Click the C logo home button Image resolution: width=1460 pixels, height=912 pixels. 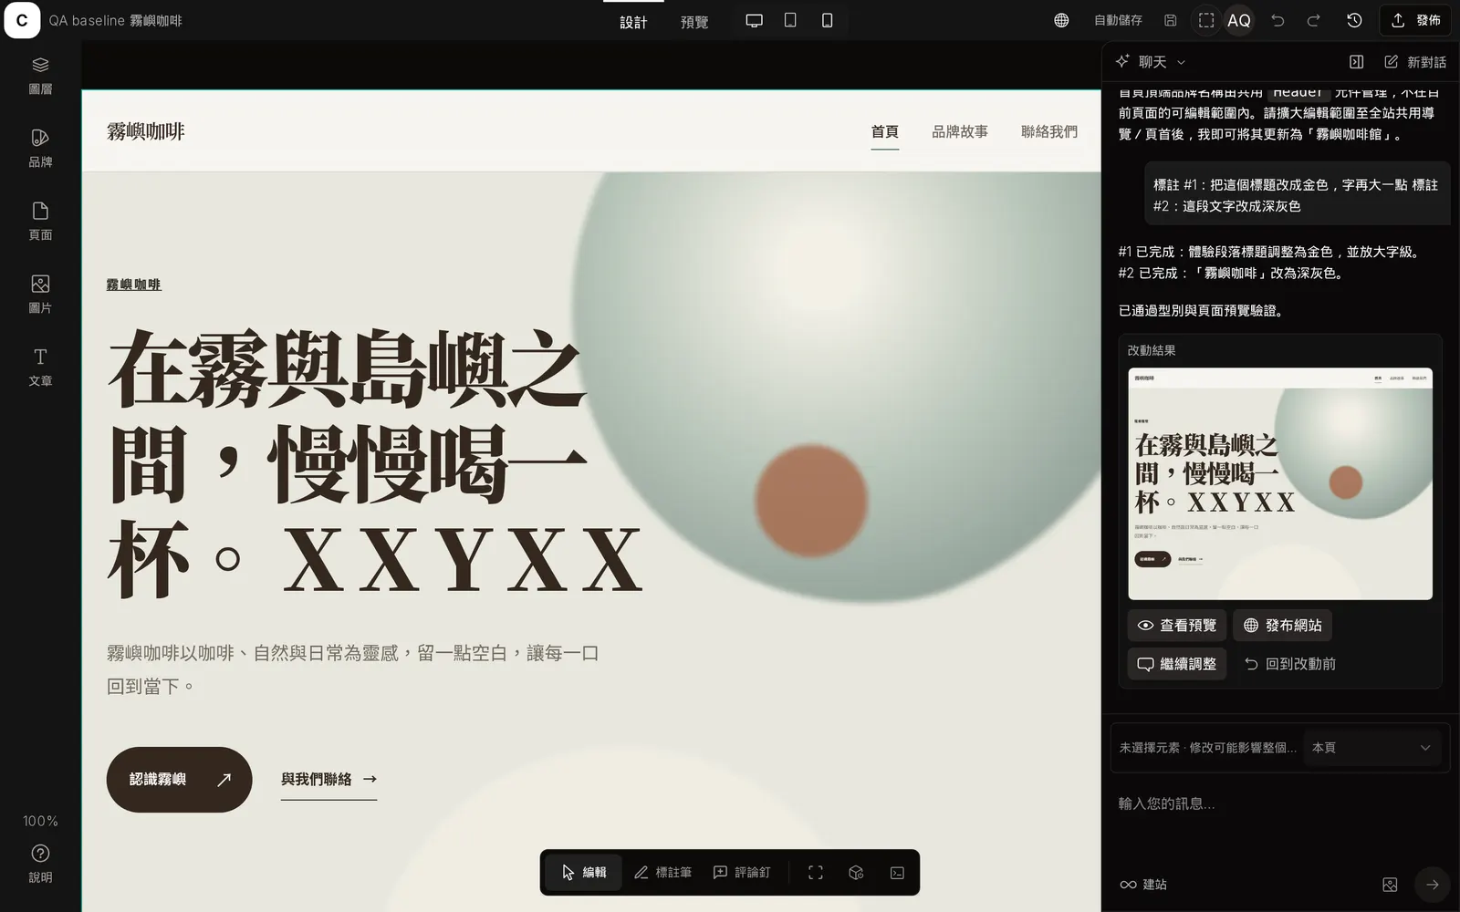coord(22,20)
